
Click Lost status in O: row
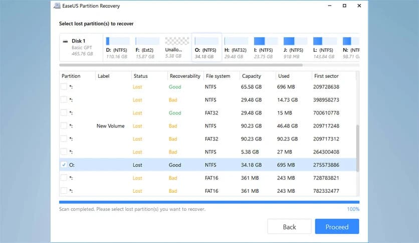click(137, 165)
